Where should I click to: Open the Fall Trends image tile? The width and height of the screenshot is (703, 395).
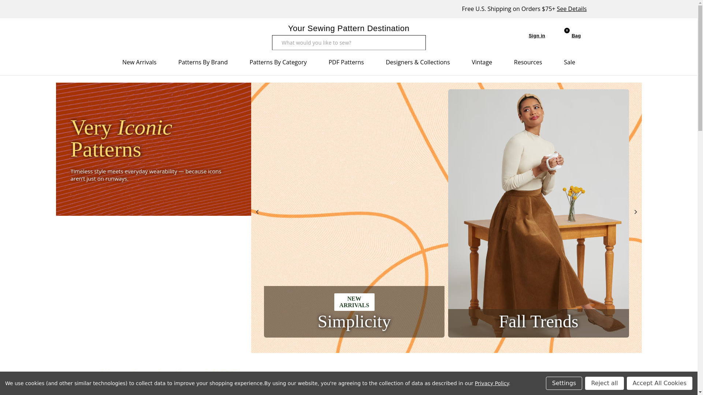coord(538,213)
